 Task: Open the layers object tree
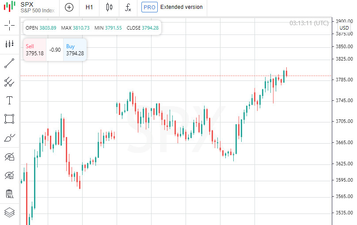pos(9,213)
